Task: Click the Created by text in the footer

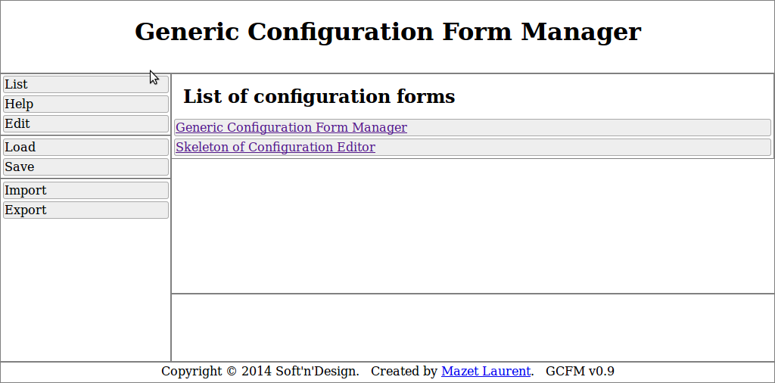Action: click(403, 372)
